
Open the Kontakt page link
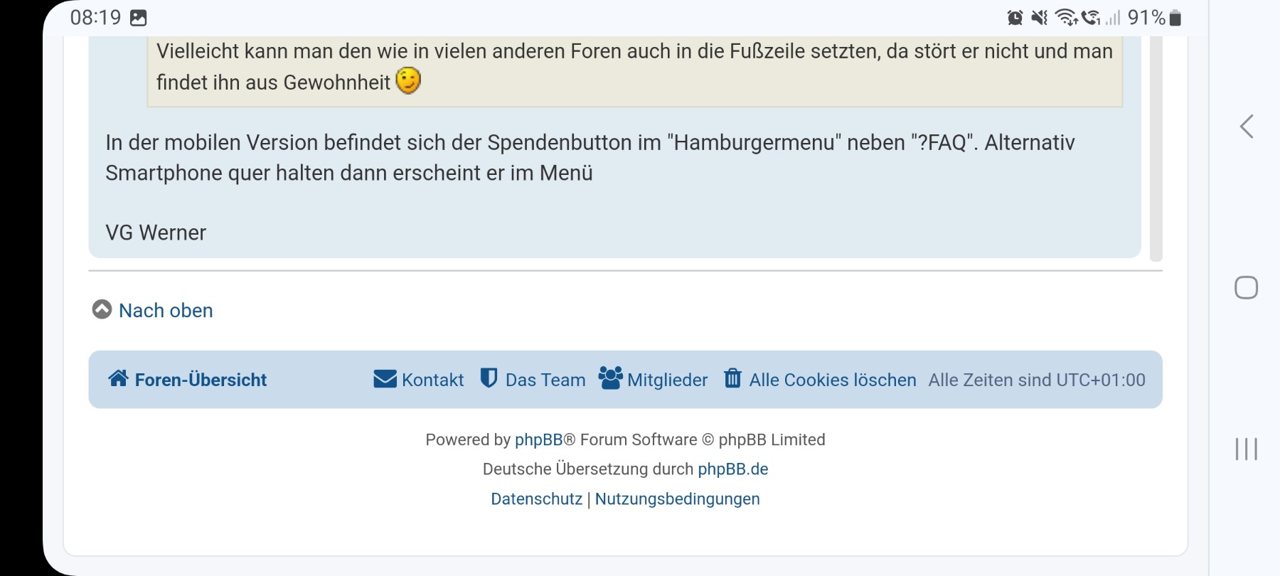(432, 380)
